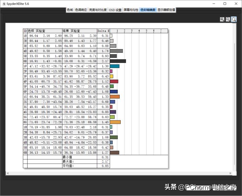This screenshot has height=196, width=242.
Task: Click Delta E value 1.45 in row 6G
Action: tap(105, 122)
